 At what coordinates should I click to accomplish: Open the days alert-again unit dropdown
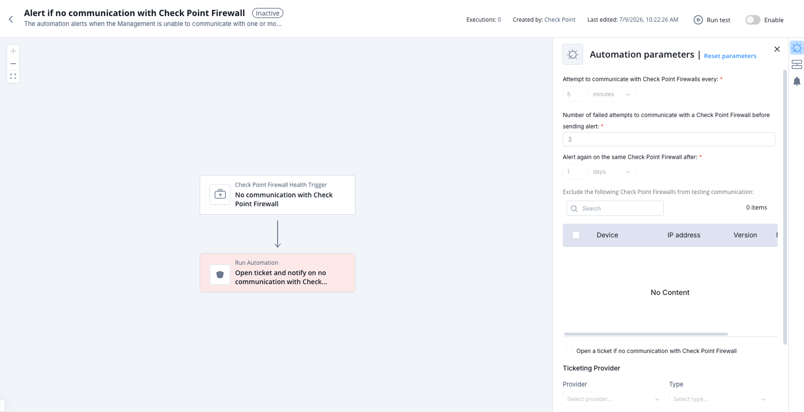612,172
